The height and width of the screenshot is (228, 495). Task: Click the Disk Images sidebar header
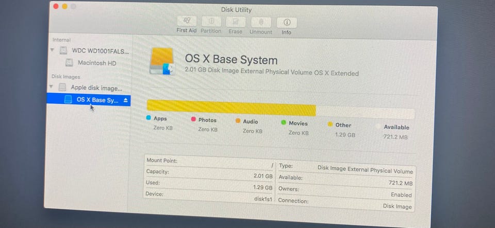[x=65, y=77]
